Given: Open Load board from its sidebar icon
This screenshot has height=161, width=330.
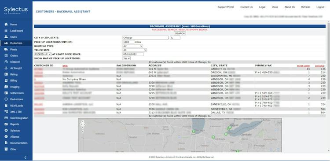Looking at the screenshot, I should pos(6,31).
